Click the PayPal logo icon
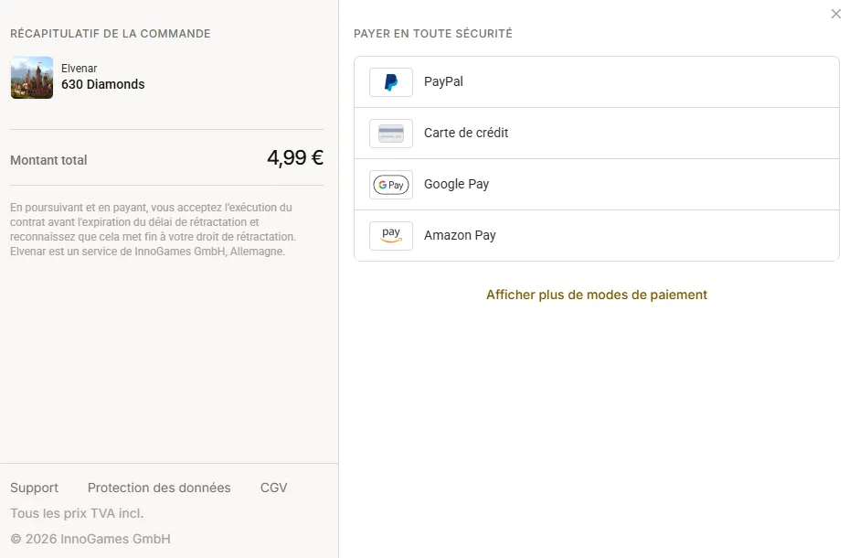This screenshot has width=849, height=558. (x=391, y=82)
